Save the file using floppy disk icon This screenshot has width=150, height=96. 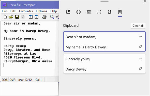(17, 17)
